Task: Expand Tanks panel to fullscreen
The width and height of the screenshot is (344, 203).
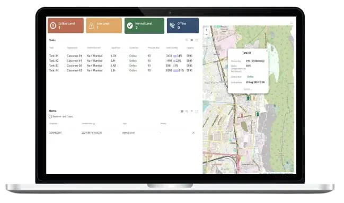Action: [x=197, y=40]
